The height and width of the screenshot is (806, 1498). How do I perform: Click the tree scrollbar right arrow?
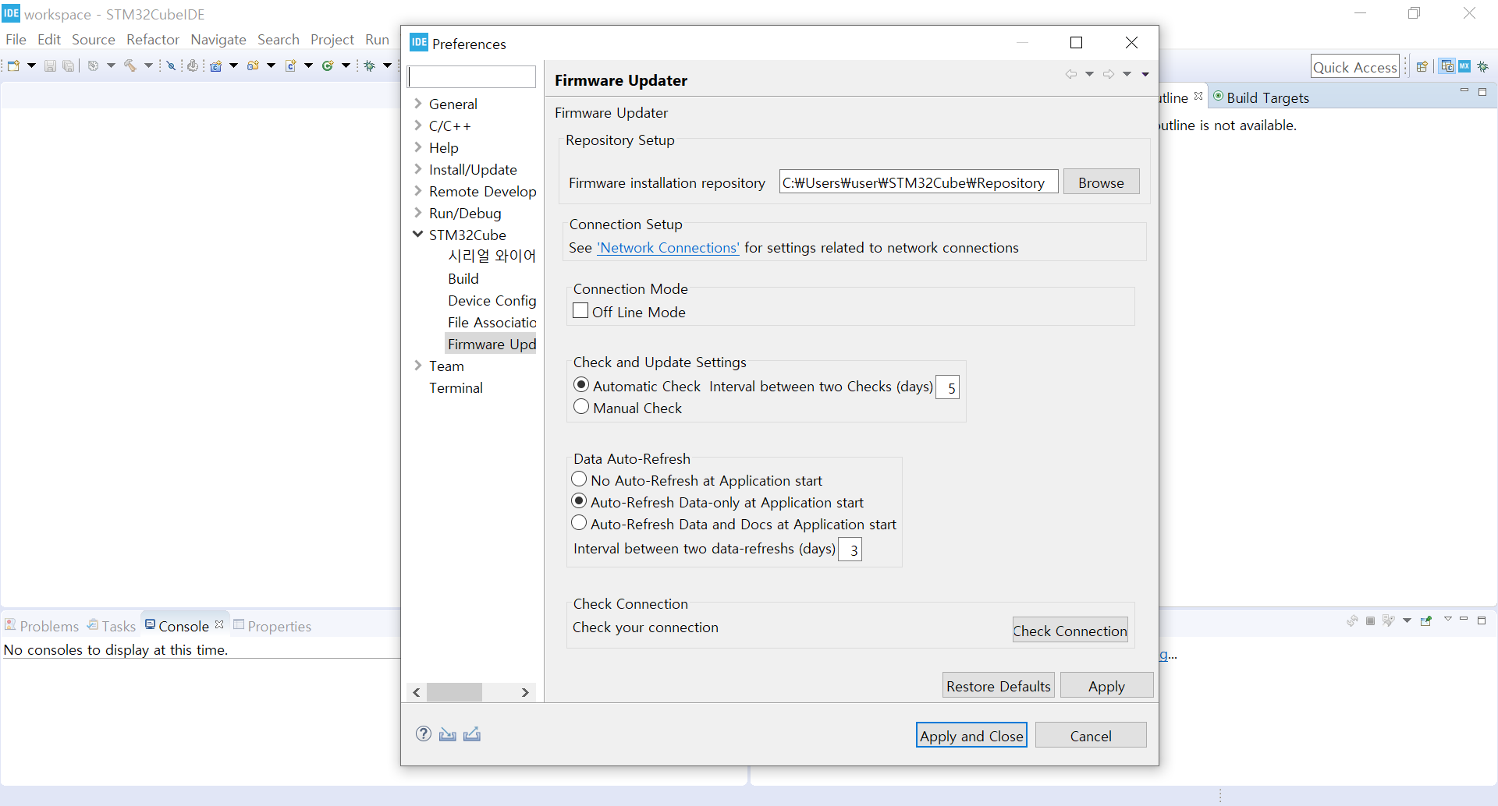coord(525,692)
